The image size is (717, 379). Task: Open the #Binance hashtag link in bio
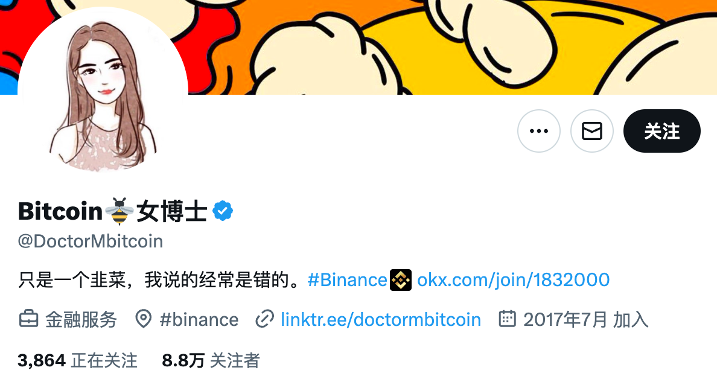(x=348, y=280)
